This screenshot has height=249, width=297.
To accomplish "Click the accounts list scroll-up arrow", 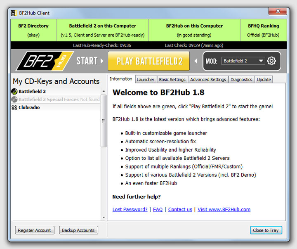I will click(x=104, y=91).
